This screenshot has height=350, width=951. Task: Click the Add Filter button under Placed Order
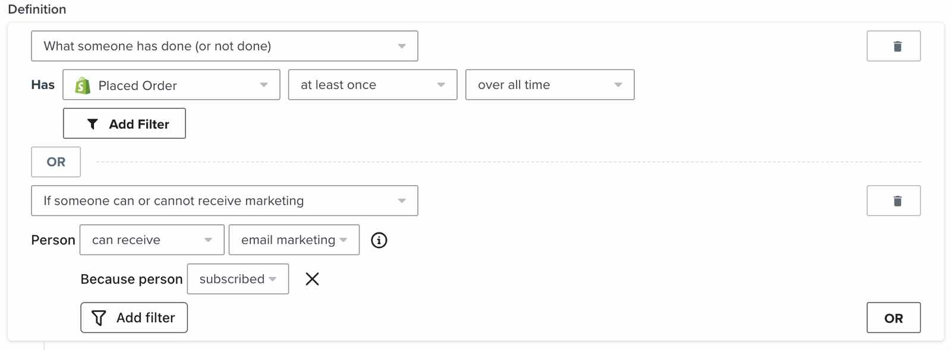(x=124, y=123)
